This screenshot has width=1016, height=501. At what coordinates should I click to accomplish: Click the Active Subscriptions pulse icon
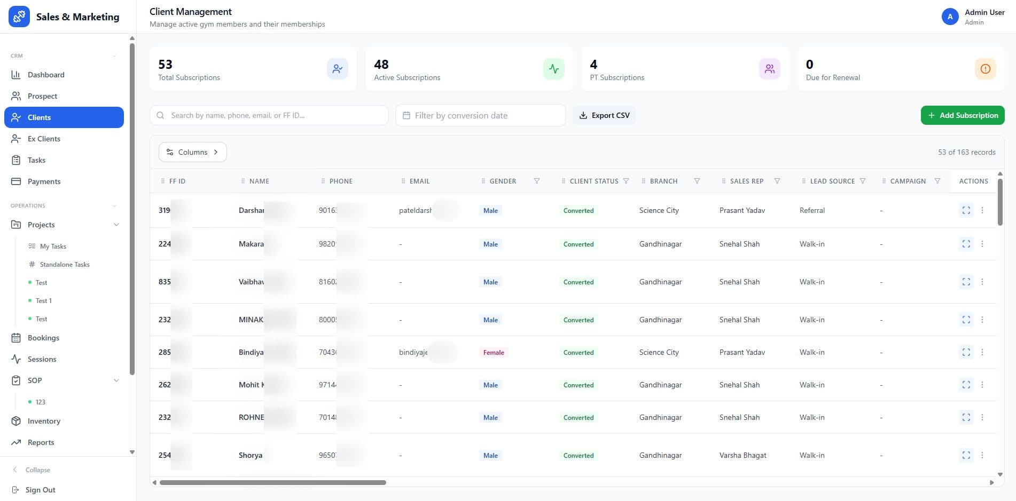(x=553, y=69)
